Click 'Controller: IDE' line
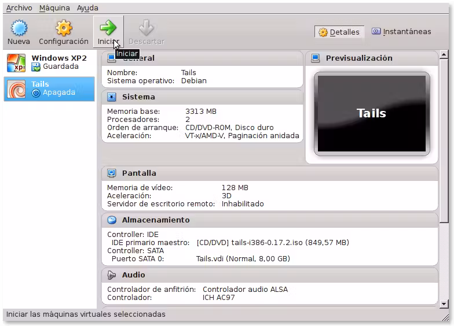 tap(133, 235)
